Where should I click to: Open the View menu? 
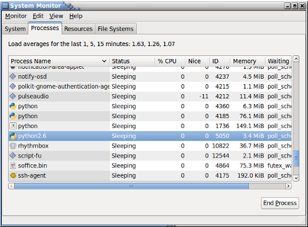click(56, 16)
